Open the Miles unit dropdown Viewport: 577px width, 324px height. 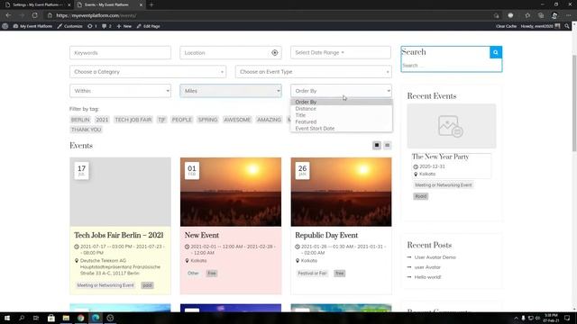coord(231,91)
